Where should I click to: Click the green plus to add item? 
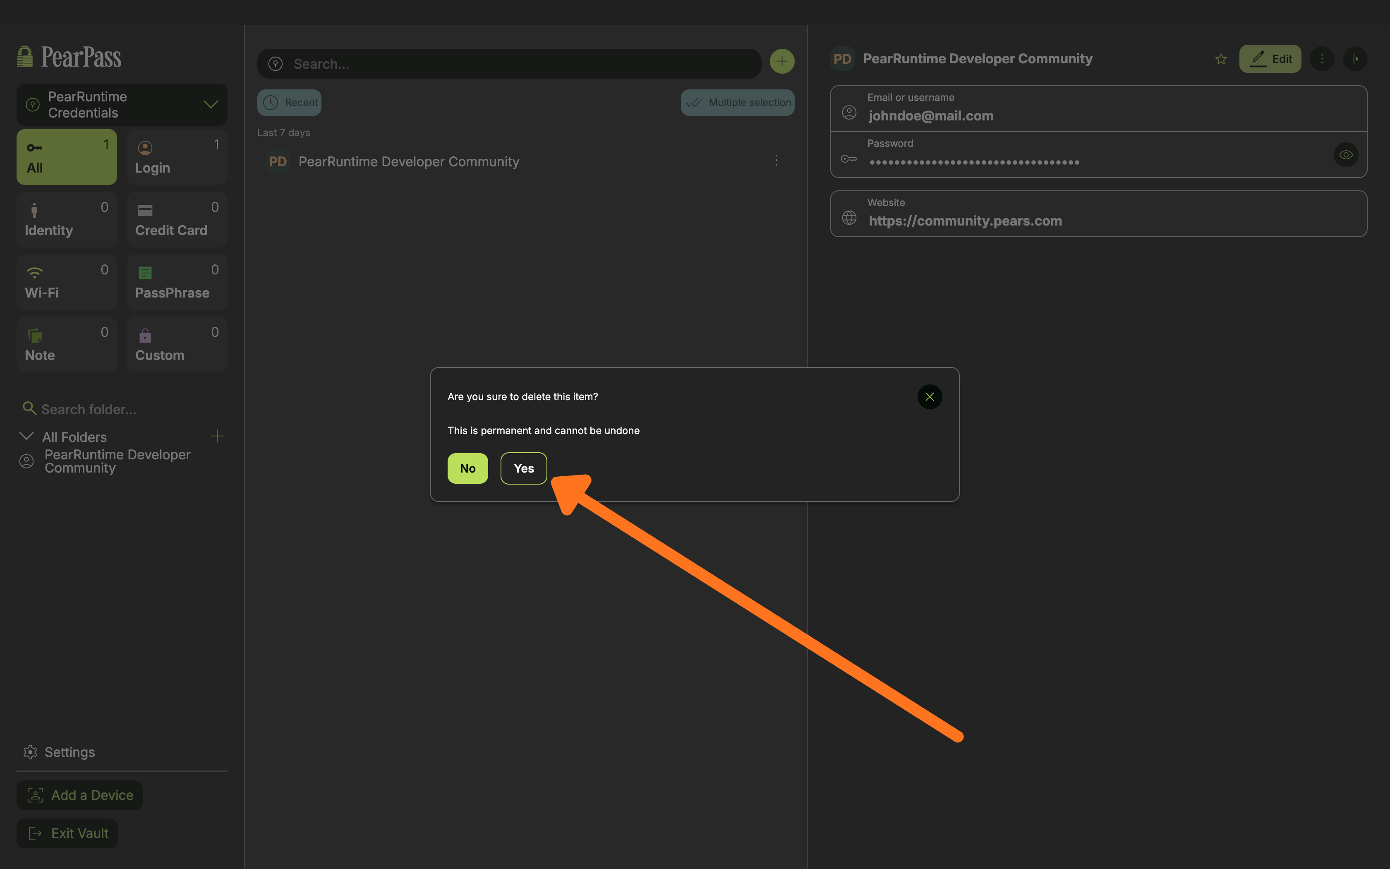[782, 62]
